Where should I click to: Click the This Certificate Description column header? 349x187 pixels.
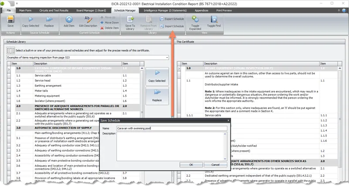pyautogui.click(x=261, y=64)
